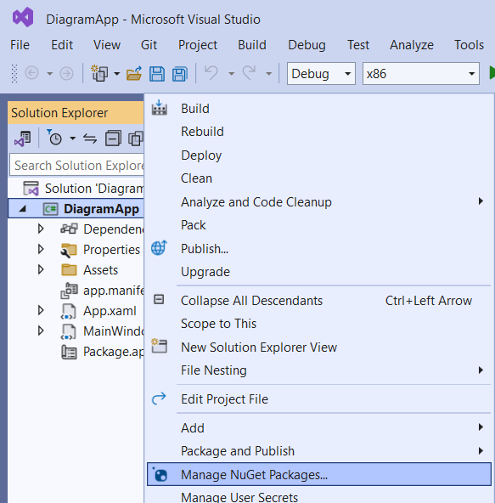Viewport: 495px width, 503px height.
Task: Choose Rebuild from the context menu
Action: click(202, 132)
